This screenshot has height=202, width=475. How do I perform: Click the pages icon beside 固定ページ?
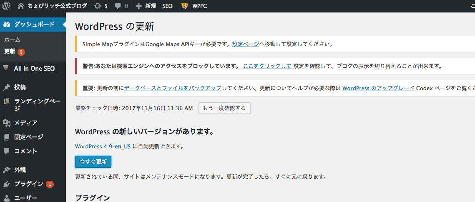tap(7, 137)
